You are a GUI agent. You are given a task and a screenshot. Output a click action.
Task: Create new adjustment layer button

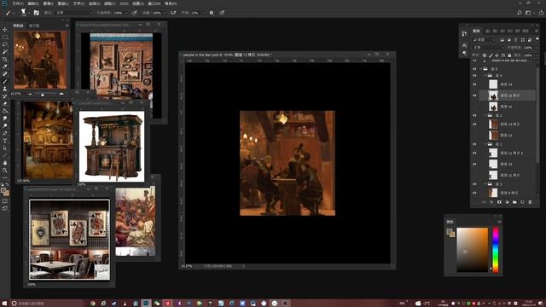(507, 202)
